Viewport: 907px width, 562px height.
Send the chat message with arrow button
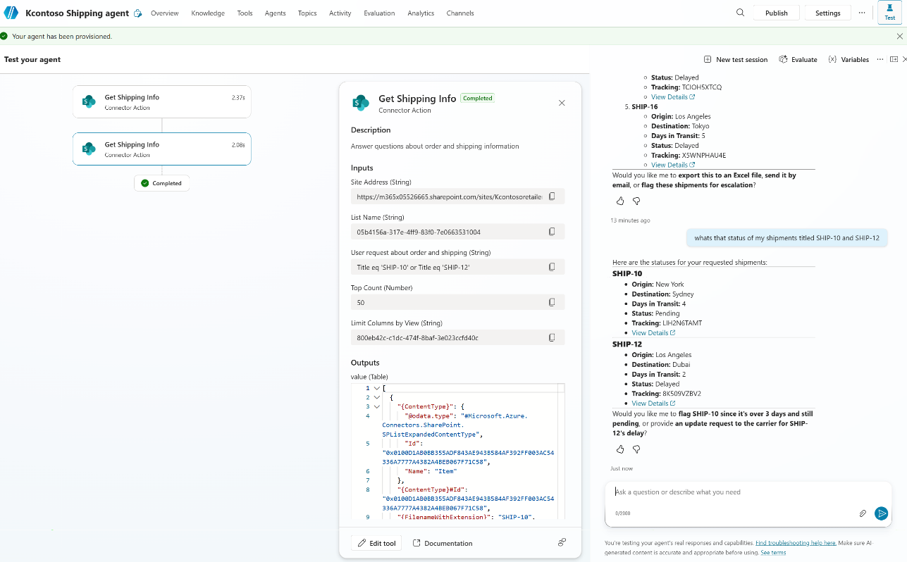881,513
